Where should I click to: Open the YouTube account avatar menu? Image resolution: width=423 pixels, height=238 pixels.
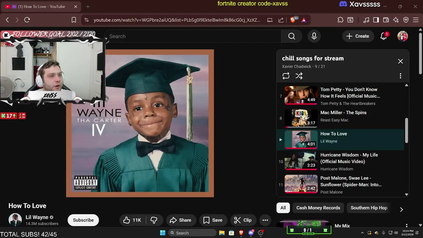(403, 36)
